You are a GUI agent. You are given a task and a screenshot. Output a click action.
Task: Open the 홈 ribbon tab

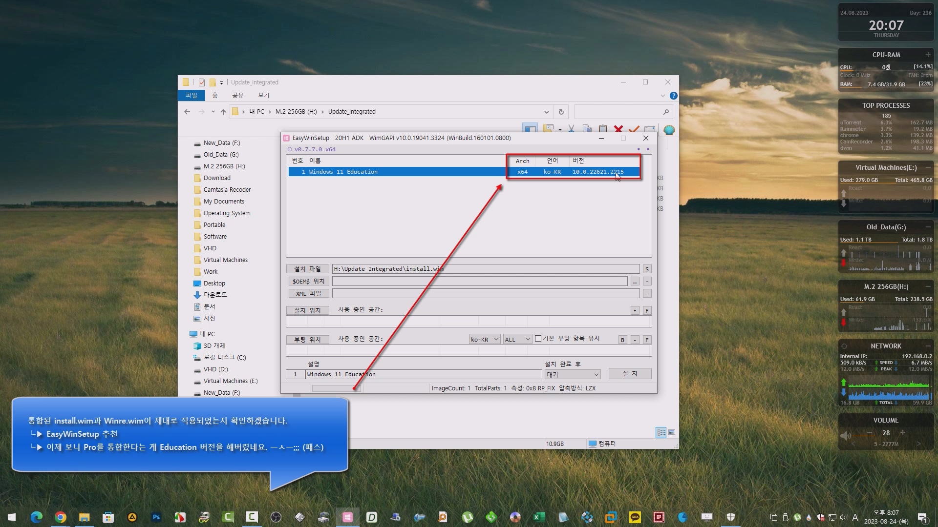215,96
